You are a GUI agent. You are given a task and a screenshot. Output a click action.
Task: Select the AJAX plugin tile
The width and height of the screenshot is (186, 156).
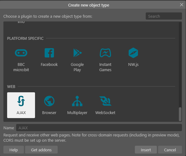pyautogui.click(x=21, y=105)
